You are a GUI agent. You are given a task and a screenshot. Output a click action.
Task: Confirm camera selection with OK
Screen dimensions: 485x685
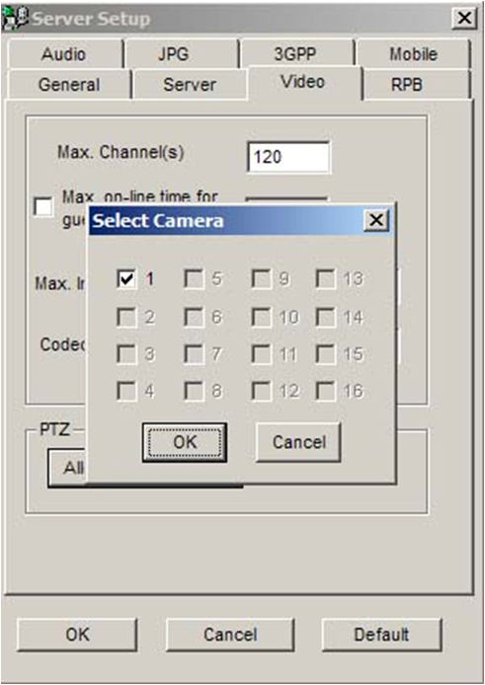(x=185, y=442)
